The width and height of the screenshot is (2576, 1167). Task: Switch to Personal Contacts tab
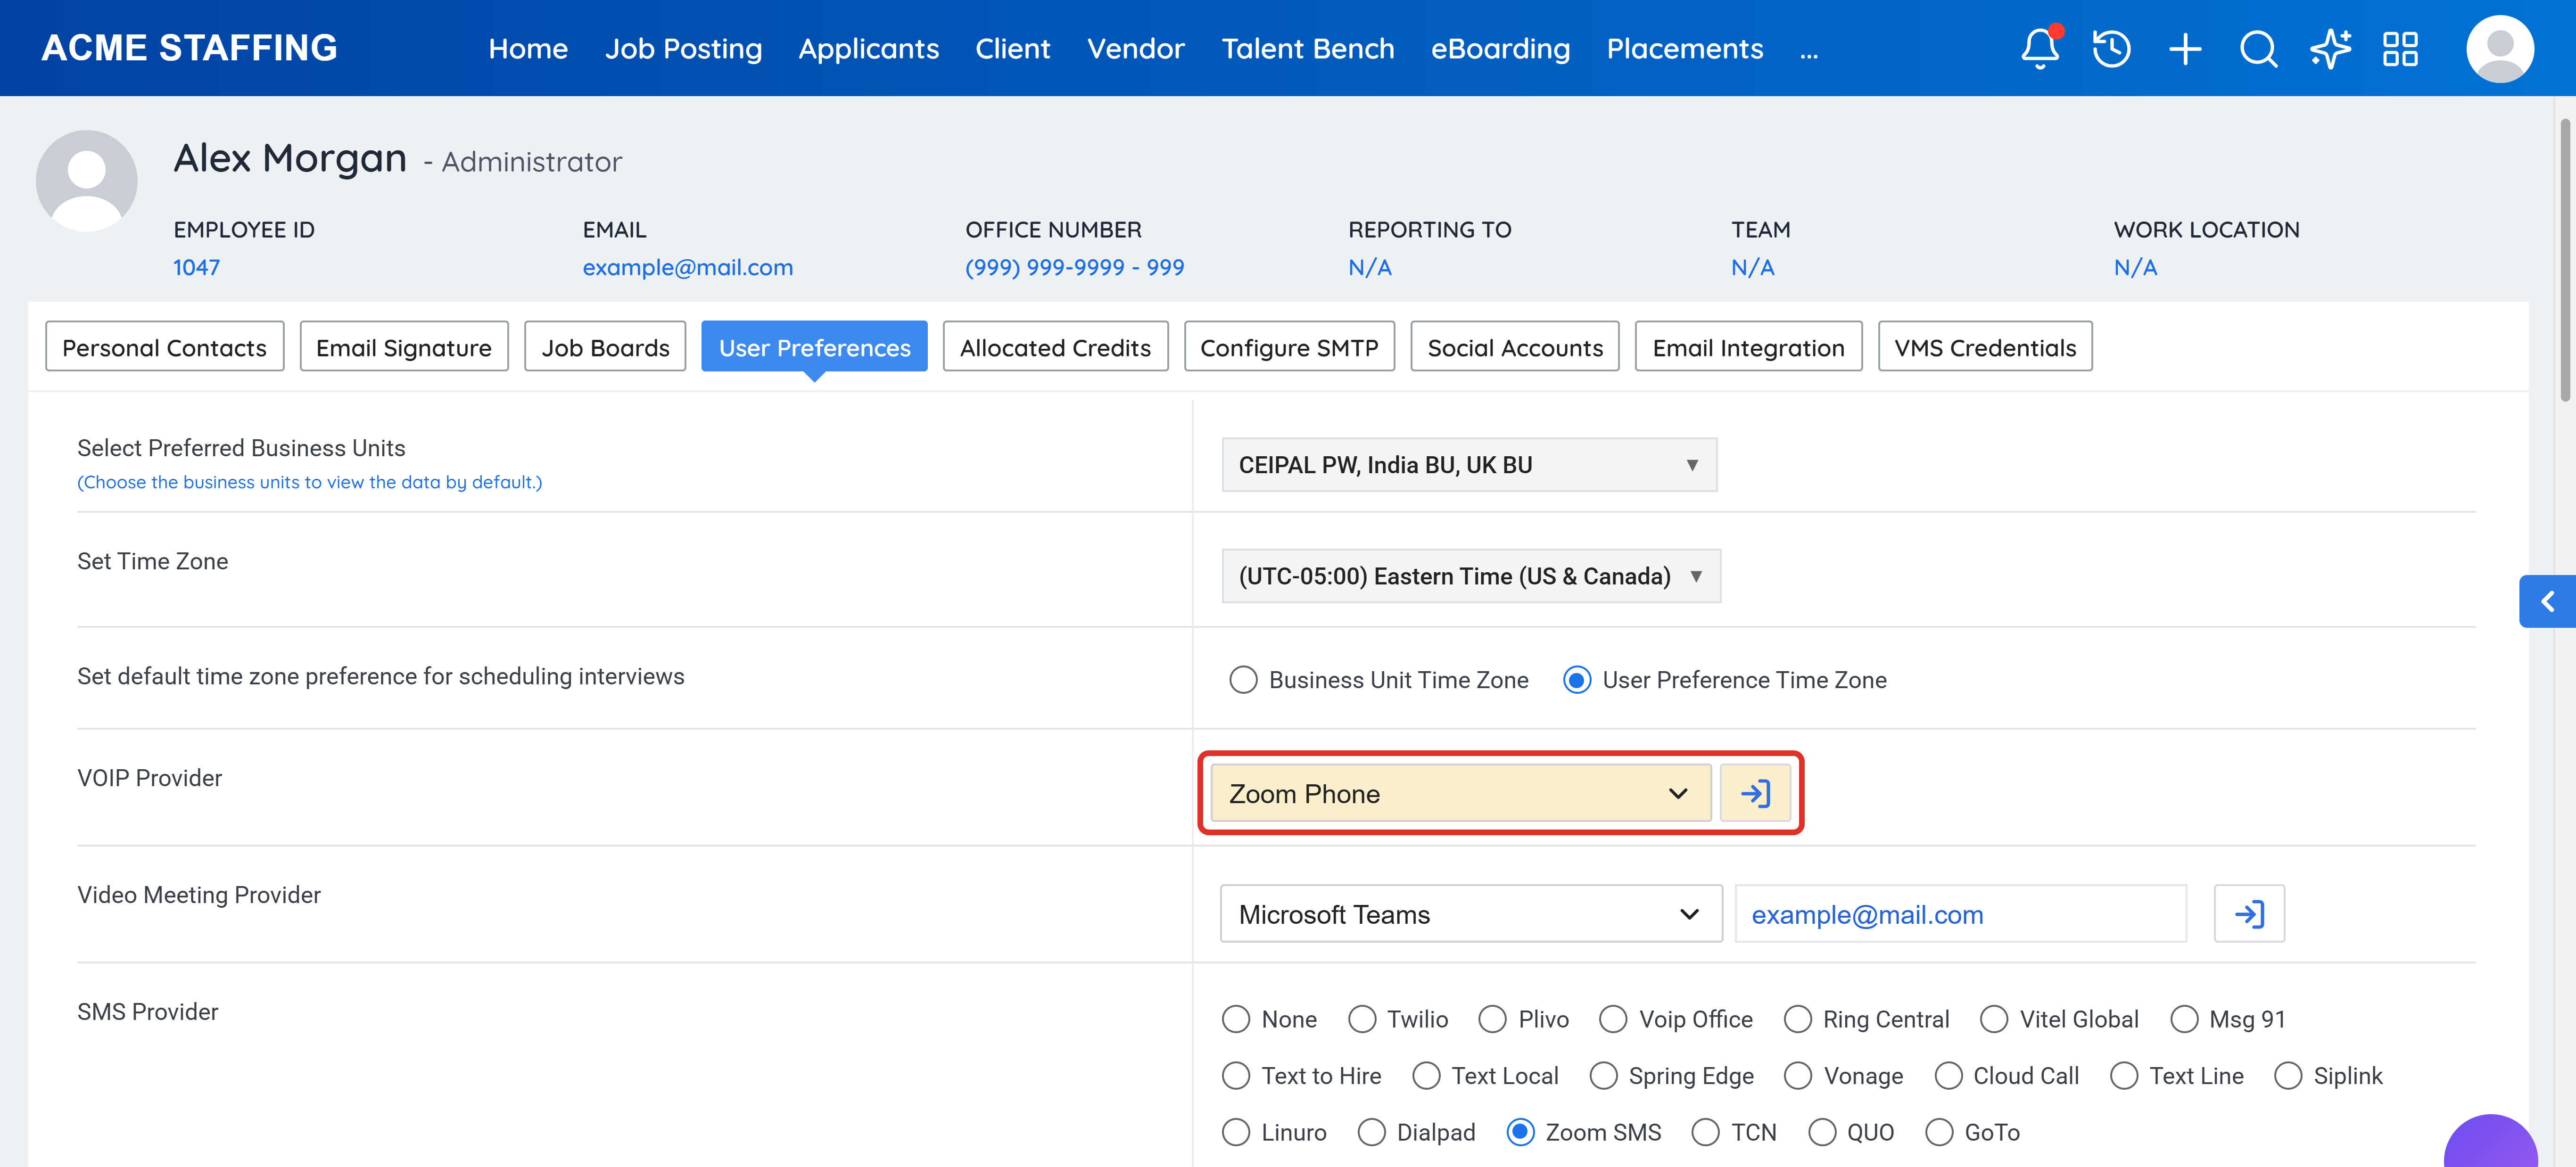tap(164, 347)
